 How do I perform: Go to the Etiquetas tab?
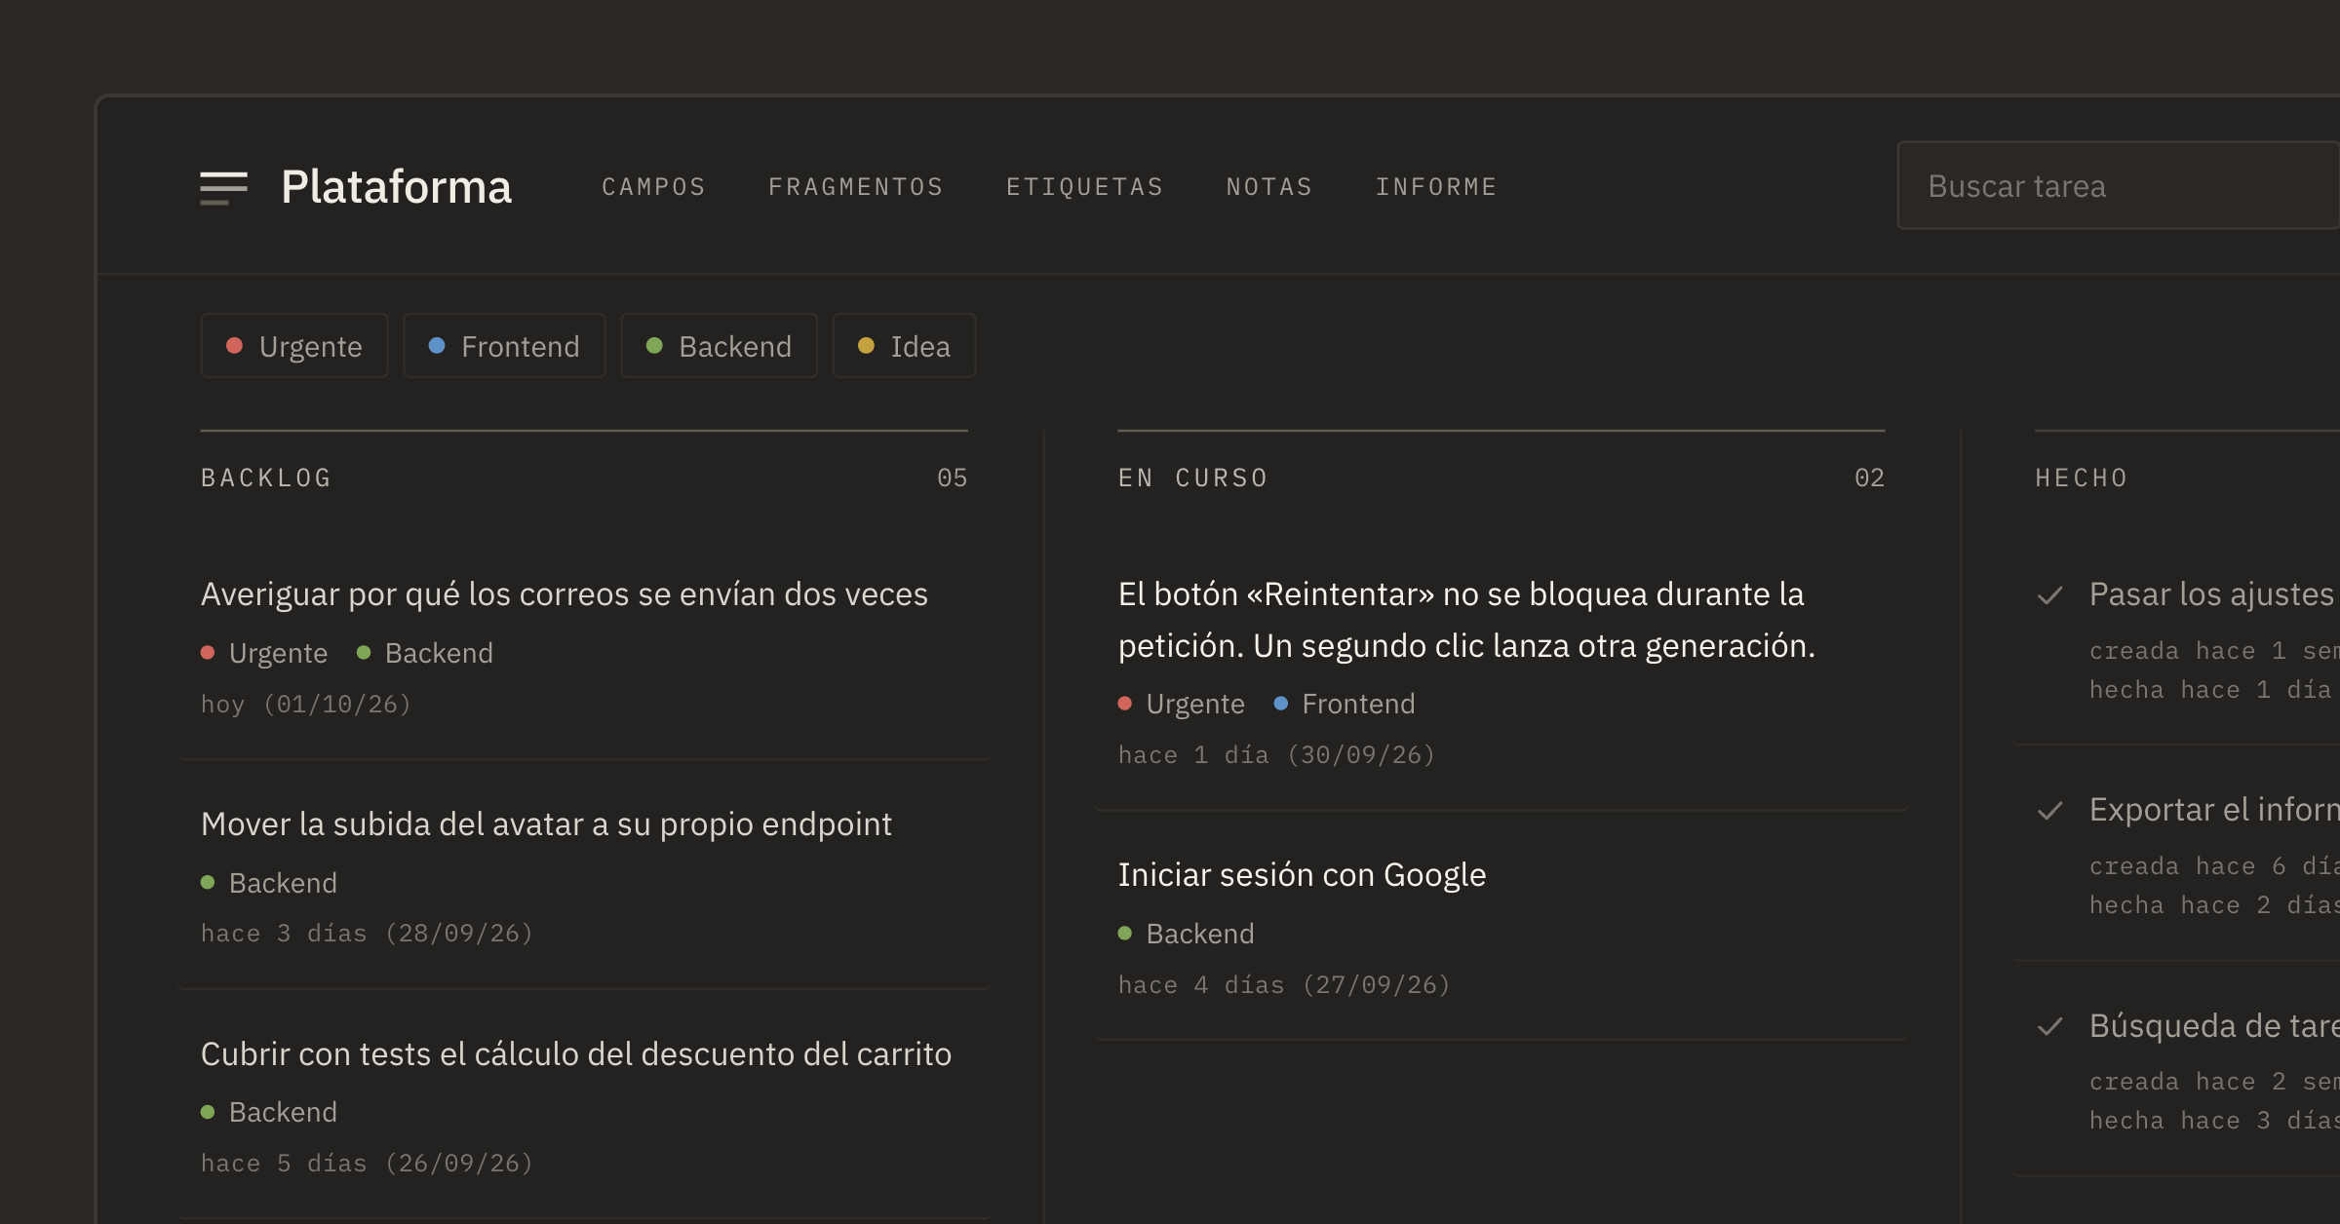click(x=1084, y=187)
